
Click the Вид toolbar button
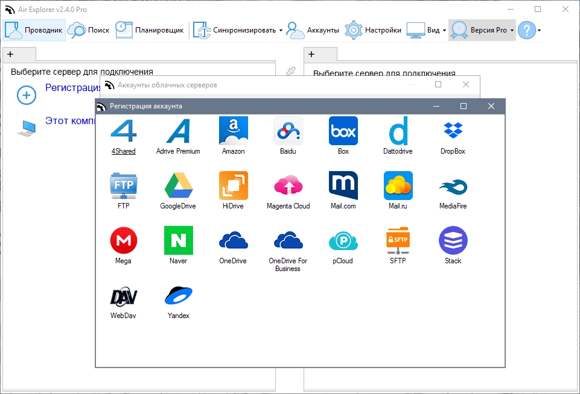(x=423, y=30)
